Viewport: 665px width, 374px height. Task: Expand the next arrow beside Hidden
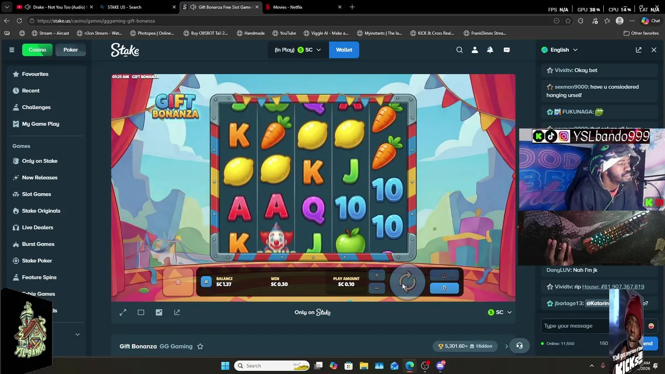pyautogui.click(x=507, y=346)
